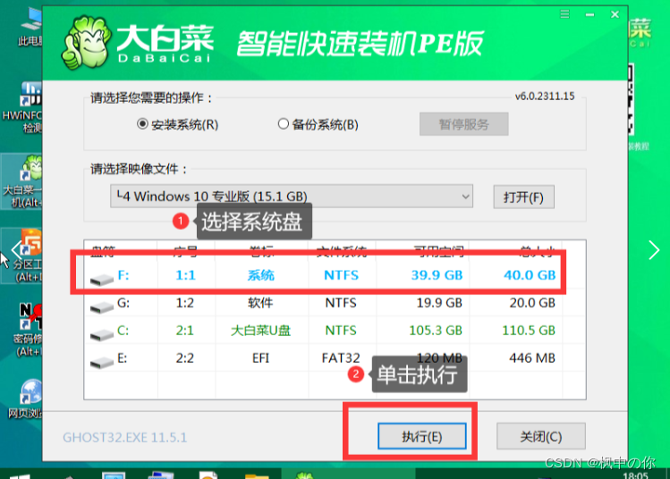Select drive icon of the F: row
This screenshot has height=479, width=670.
point(102,280)
